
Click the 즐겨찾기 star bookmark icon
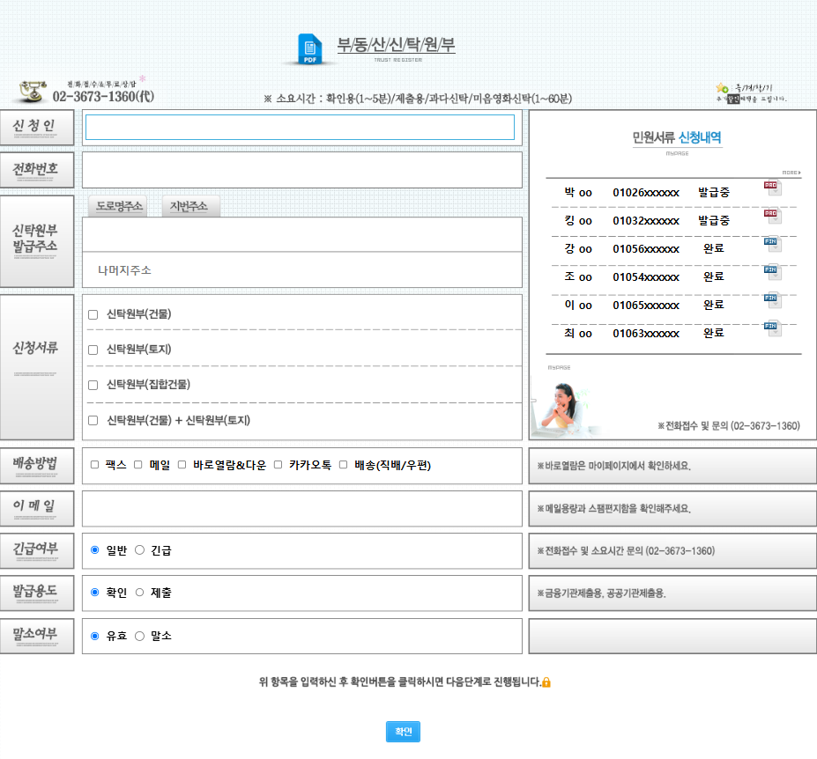[x=723, y=88]
